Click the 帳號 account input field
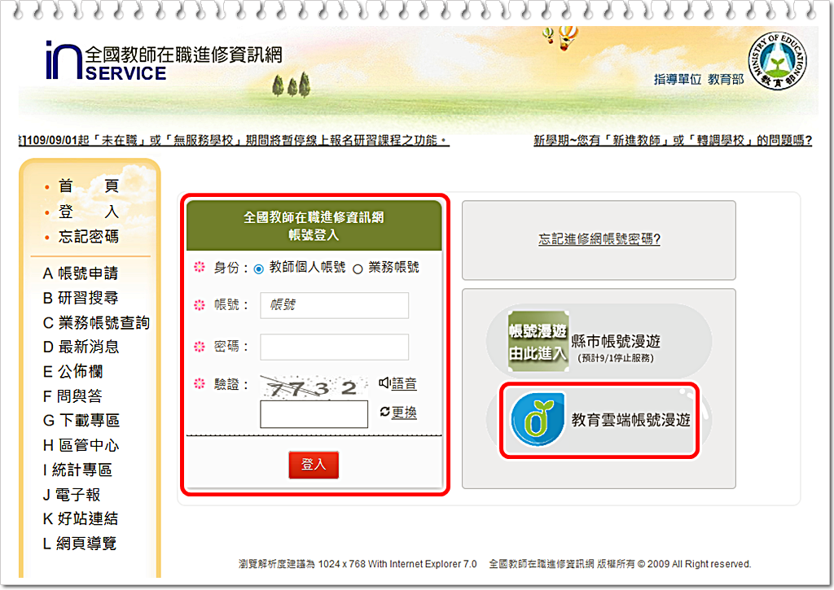This screenshot has width=834, height=590. tap(334, 305)
